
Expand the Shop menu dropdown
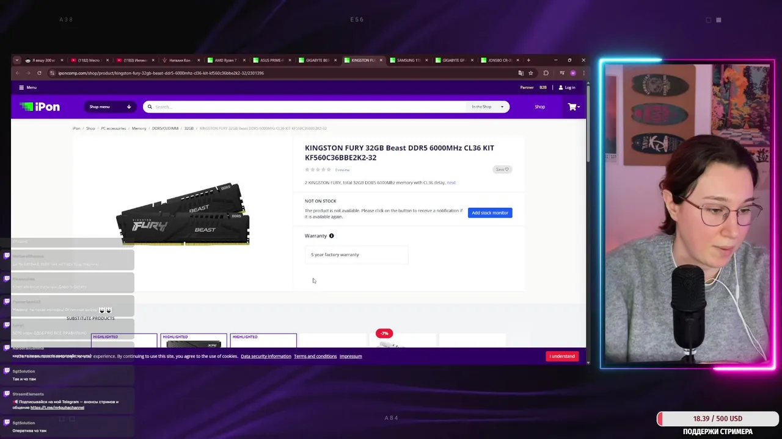pyautogui.click(x=110, y=107)
